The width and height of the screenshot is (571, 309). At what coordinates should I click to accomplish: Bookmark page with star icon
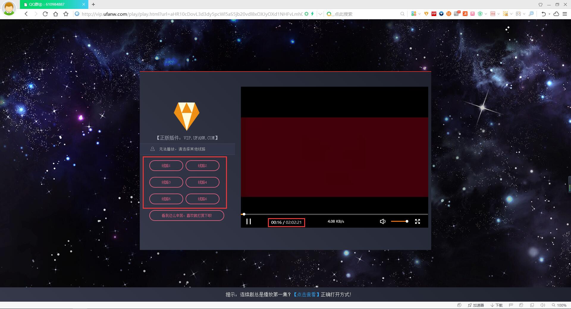point(66,14)
